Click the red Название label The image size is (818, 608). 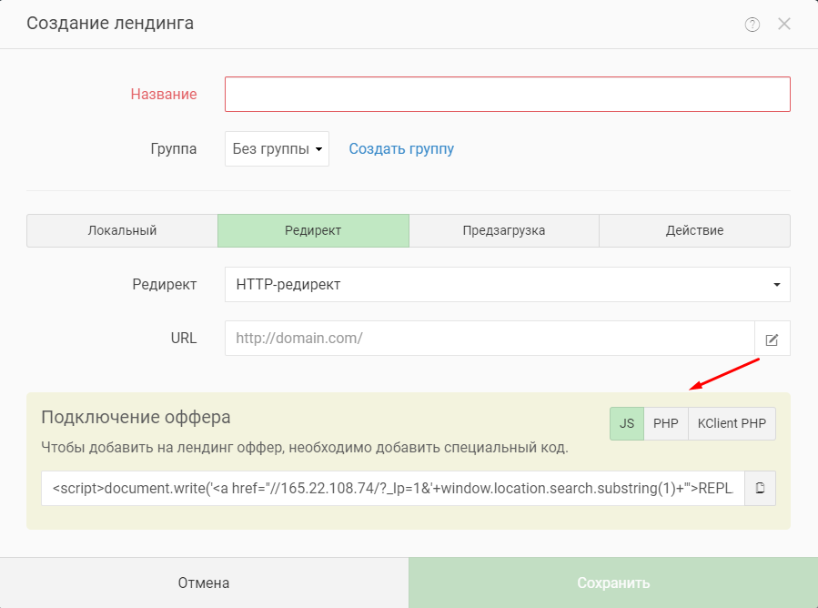pos(164,95)
